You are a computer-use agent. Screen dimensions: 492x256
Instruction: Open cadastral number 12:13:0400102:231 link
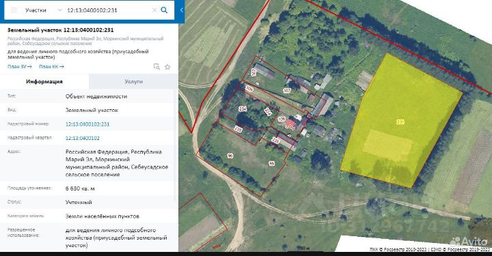87,124
